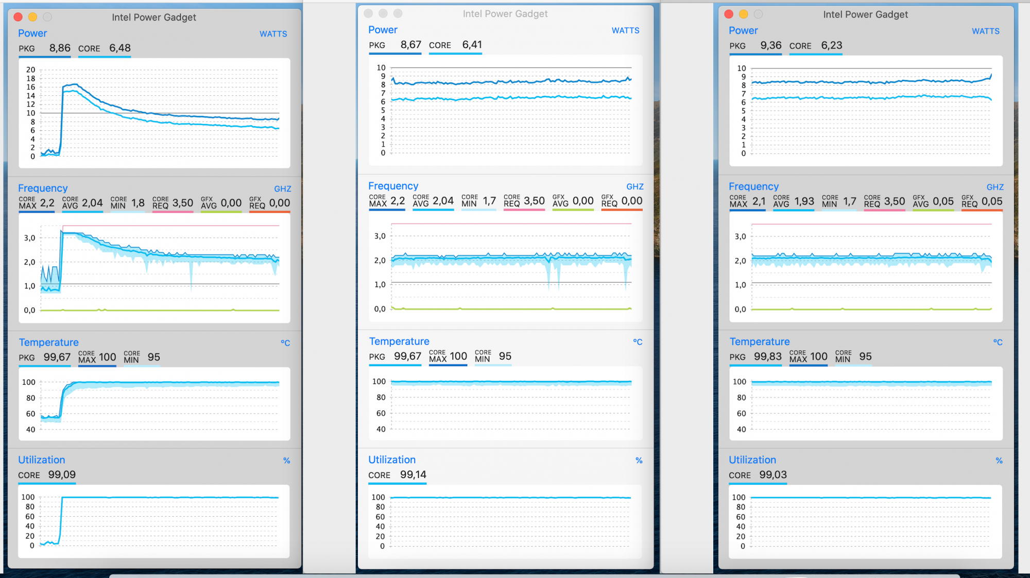
Task: Click the inactive zoom button beside PKG 8,86
Action: click(47, 17)
